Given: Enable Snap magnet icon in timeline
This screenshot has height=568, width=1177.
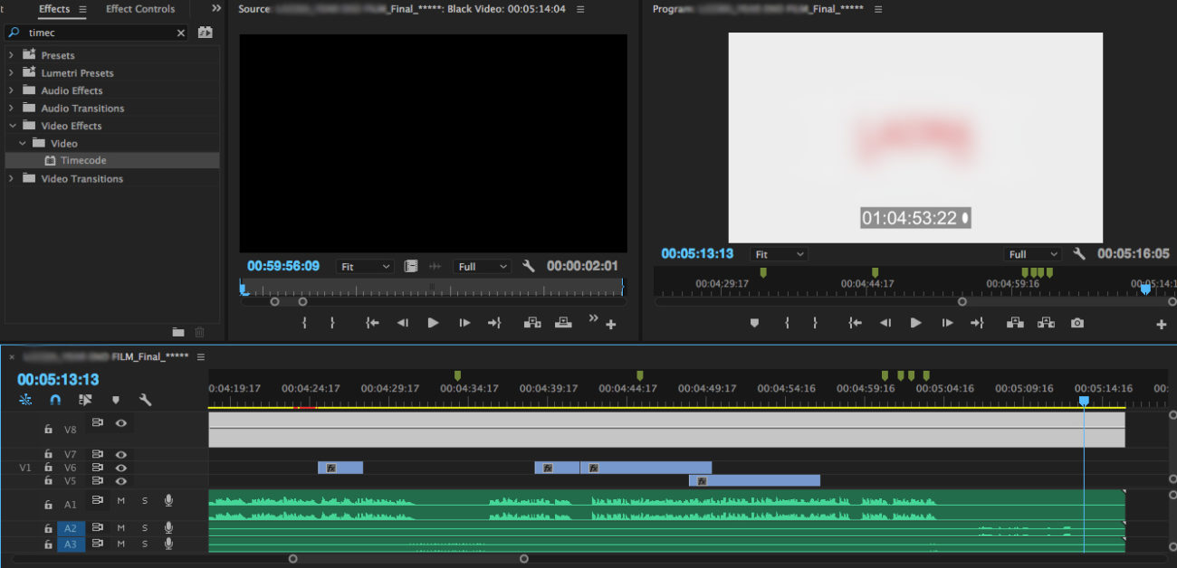Looking at the screenshot, I should (55, 400).
